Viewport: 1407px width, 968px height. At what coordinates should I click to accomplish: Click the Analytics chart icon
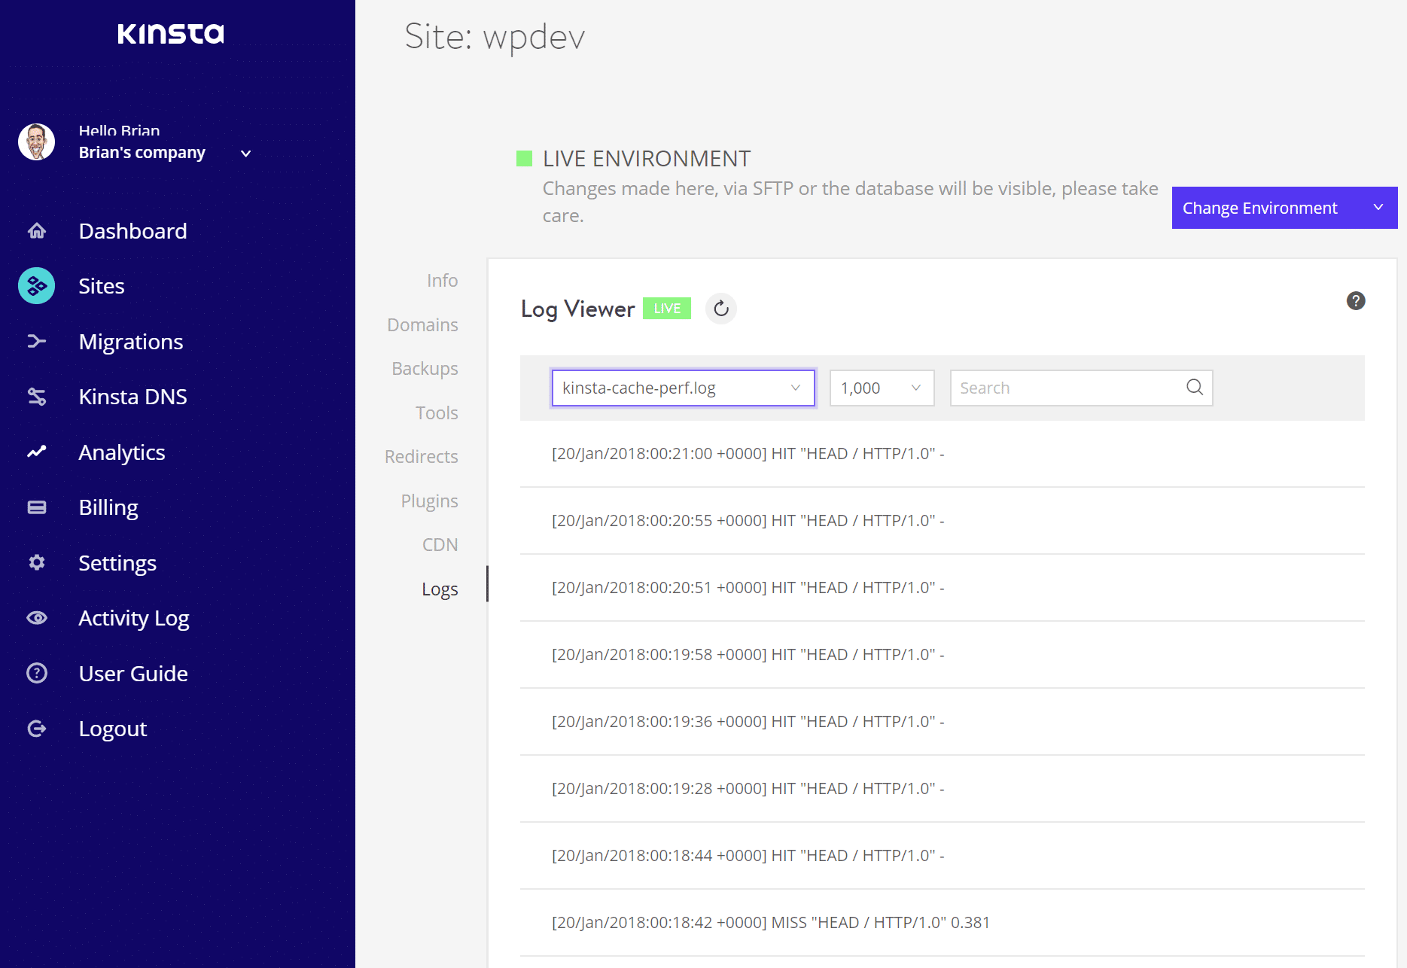pyautogui.click(x=37, y=452)
